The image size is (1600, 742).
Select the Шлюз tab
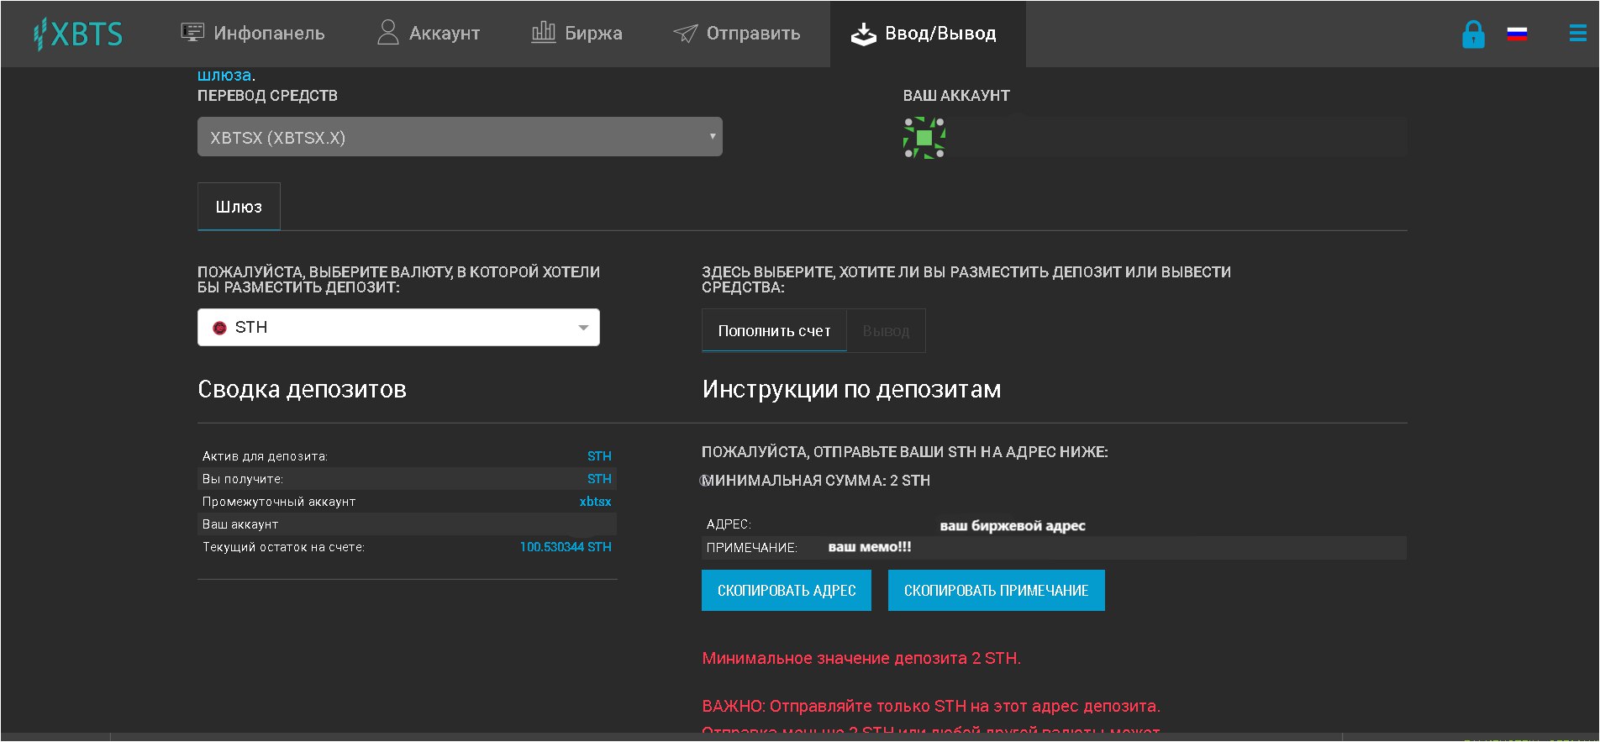coord(239,207)
